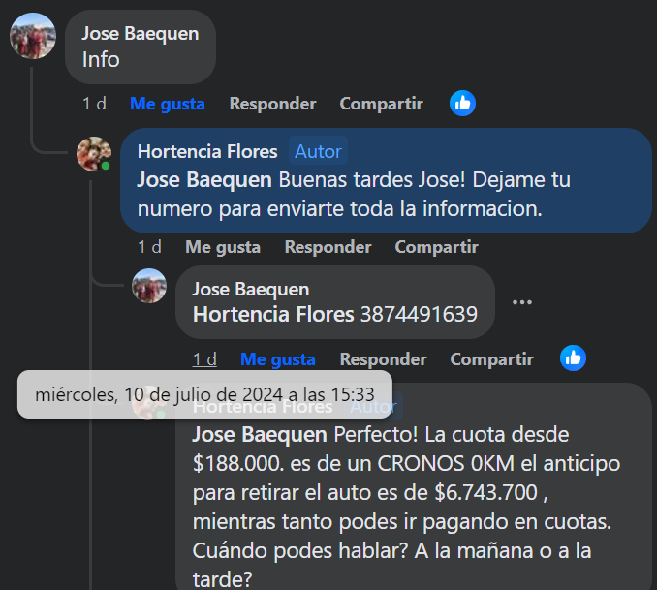
Task: Click Responder under the phone number comment
Action: tap(384, 359)
